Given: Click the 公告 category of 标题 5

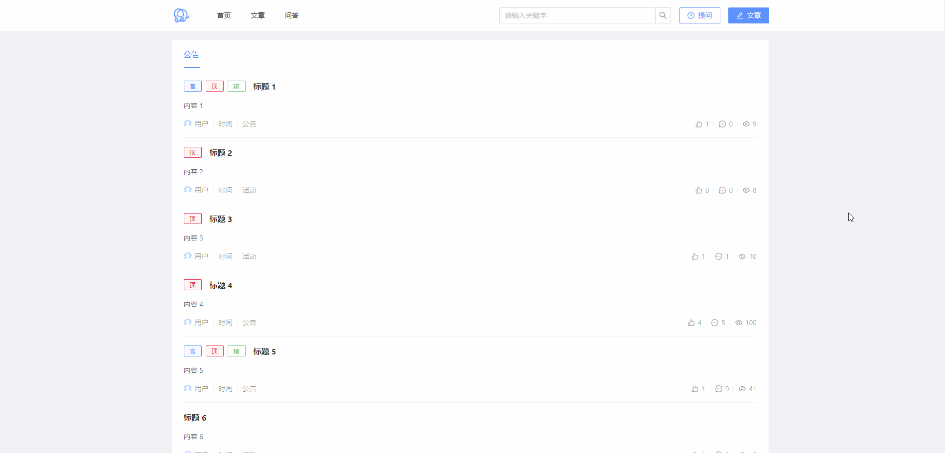Looking at the screenshot, I should point(249,389).
